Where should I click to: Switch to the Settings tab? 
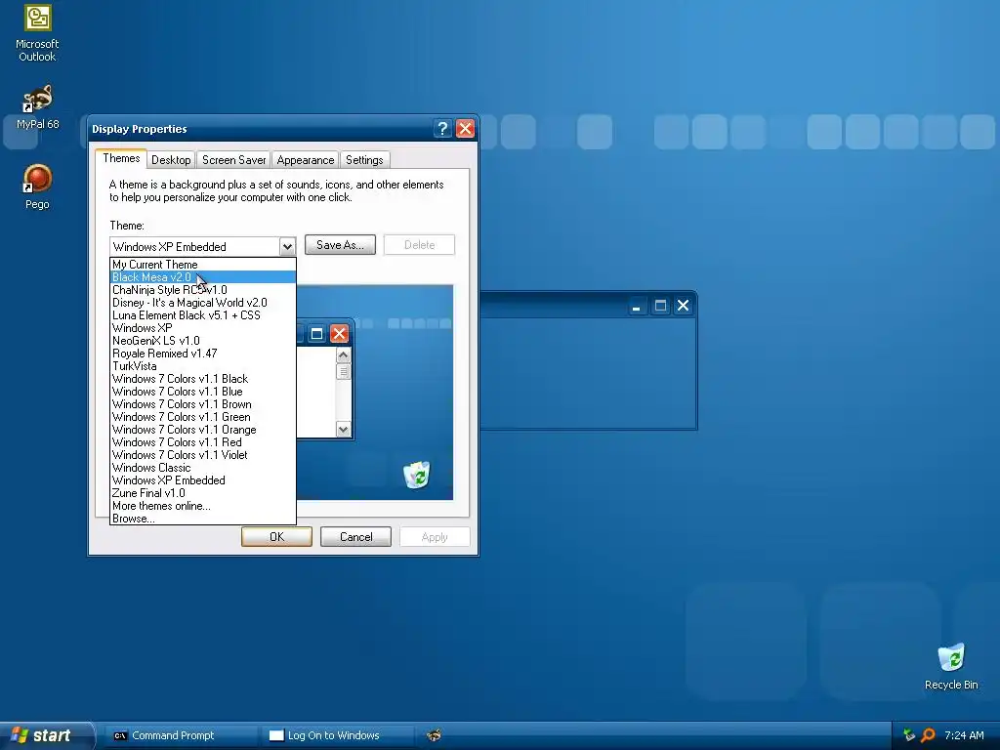click(x=364, y=160)
